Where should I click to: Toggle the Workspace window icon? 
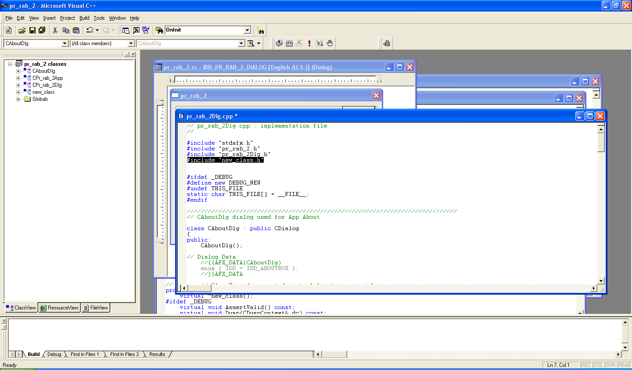click(x=126, y=30)
